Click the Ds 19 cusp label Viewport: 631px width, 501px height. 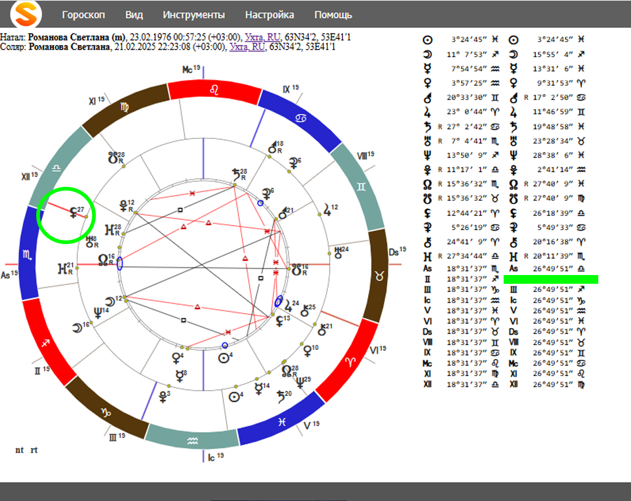[x=397, y=252]
